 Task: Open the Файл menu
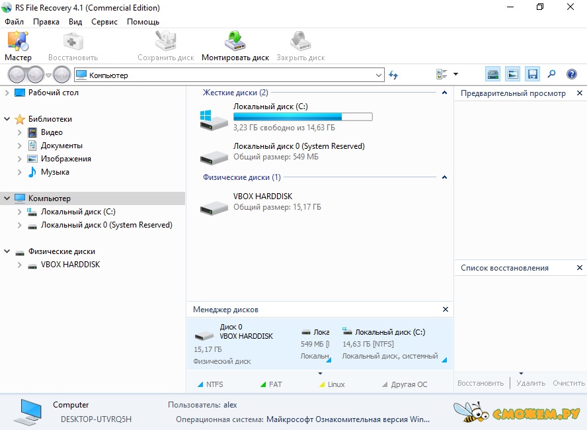click(14, 22)
